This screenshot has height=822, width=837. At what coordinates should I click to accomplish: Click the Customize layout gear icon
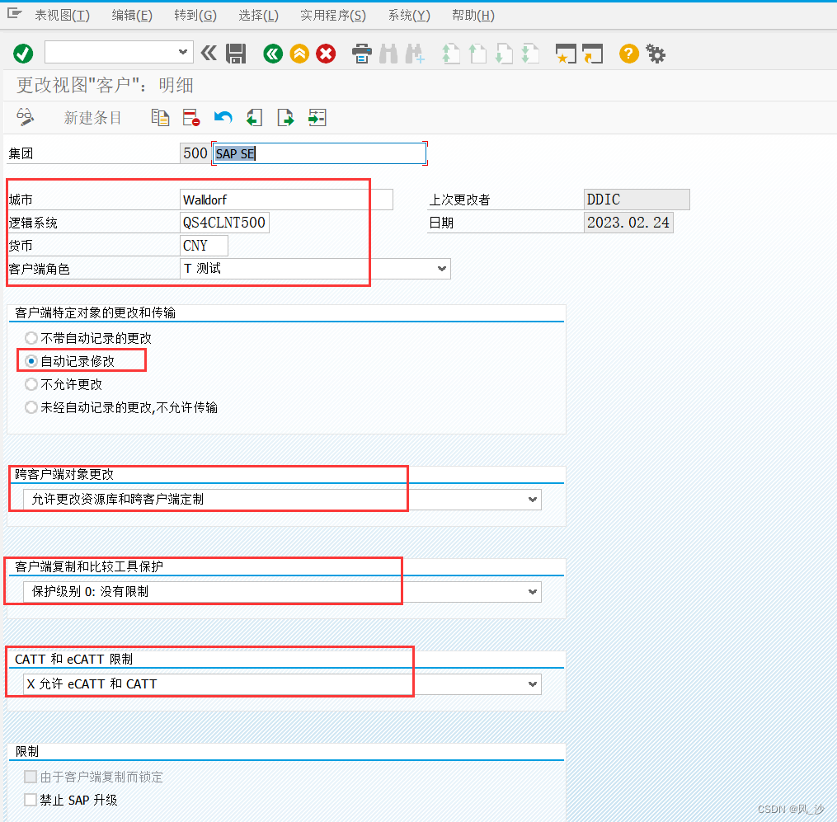tap(656, 54)
